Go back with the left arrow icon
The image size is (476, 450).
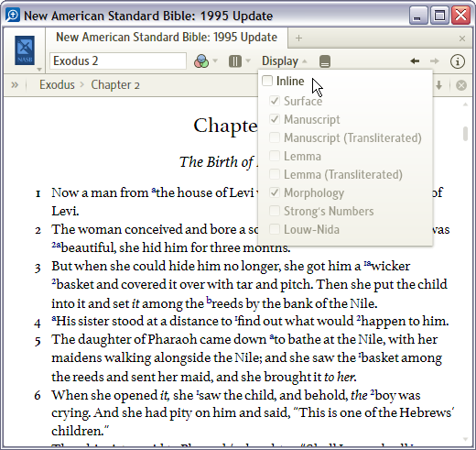[415, 61]
